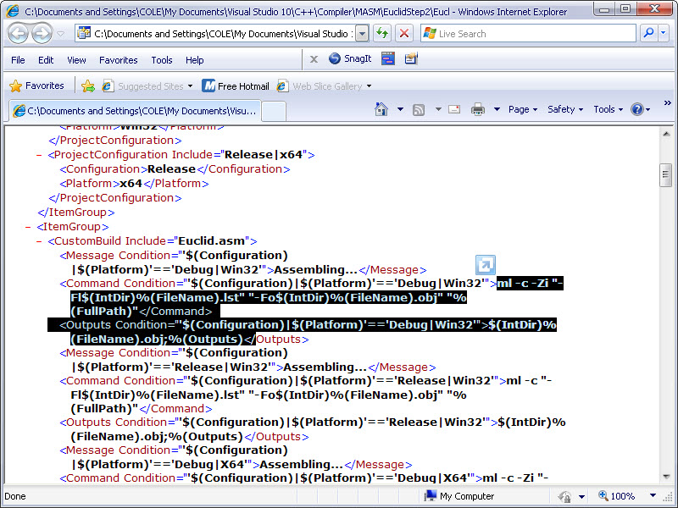The image size is (678, 508).
Task: Open the Help menu
Action: 195,60
